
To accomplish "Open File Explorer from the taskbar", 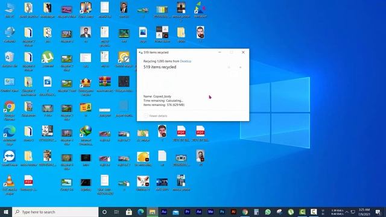I will pyautogui.click(x=152, y=212).
